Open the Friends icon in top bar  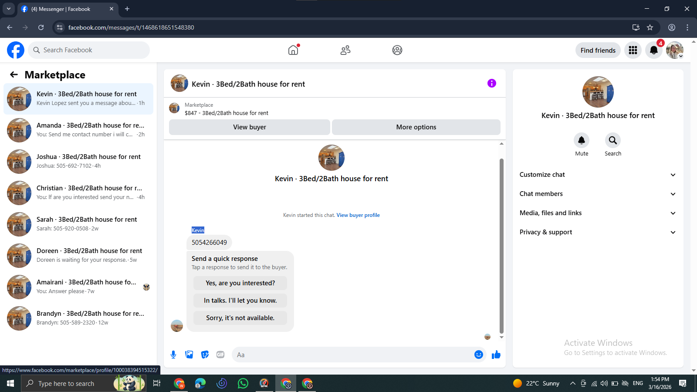[345, 50]
